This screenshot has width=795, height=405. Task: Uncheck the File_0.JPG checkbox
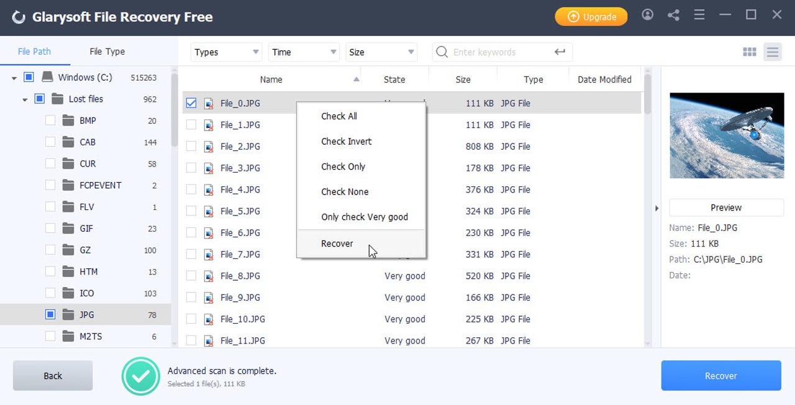[x=191, y=103]
